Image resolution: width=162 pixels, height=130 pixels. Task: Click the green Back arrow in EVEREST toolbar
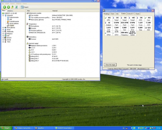coord(5,7)
